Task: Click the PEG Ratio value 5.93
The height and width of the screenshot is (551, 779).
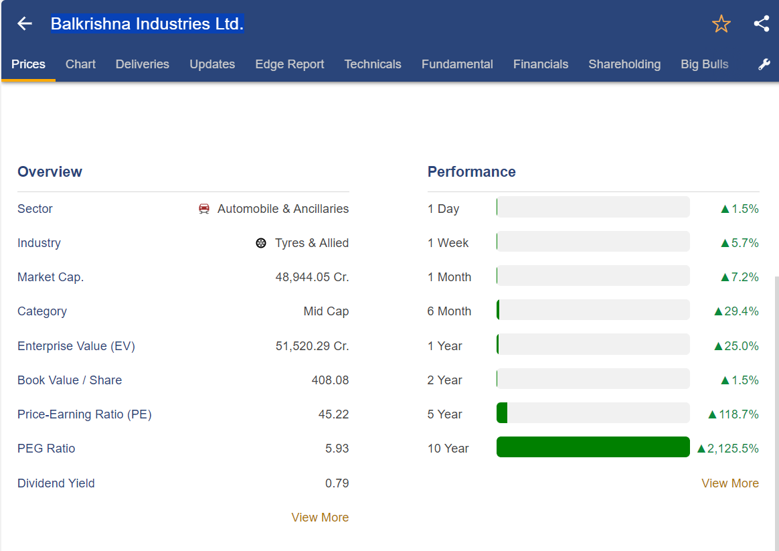Action: tap(337, 448)
